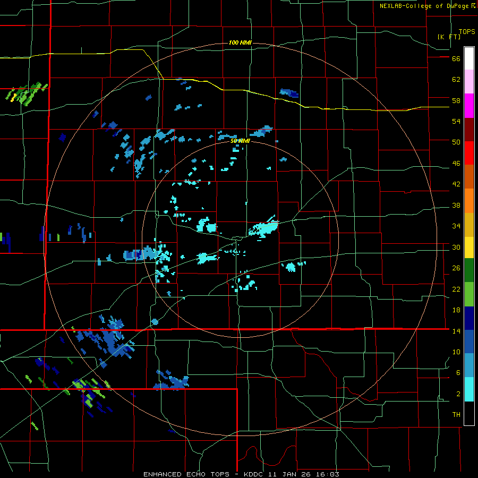Click the 'TOPS' legend title
Viewport: 478px width, 478px height.
pos(467,32)
